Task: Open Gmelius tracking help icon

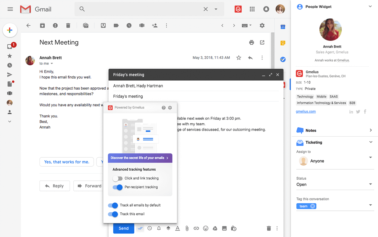Action: (163, 108)
